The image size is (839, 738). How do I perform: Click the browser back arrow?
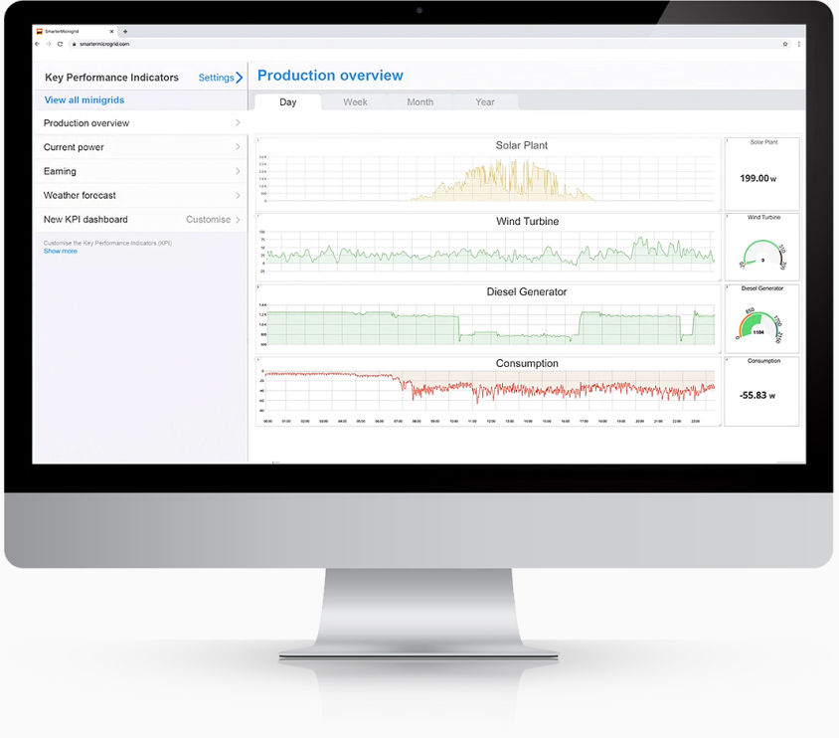point(37,44)
